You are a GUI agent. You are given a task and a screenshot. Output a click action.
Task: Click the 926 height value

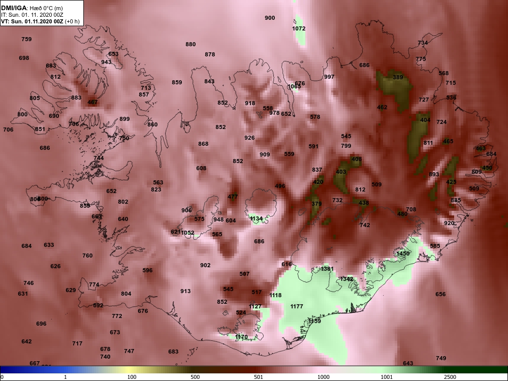(x=249, y=138)
